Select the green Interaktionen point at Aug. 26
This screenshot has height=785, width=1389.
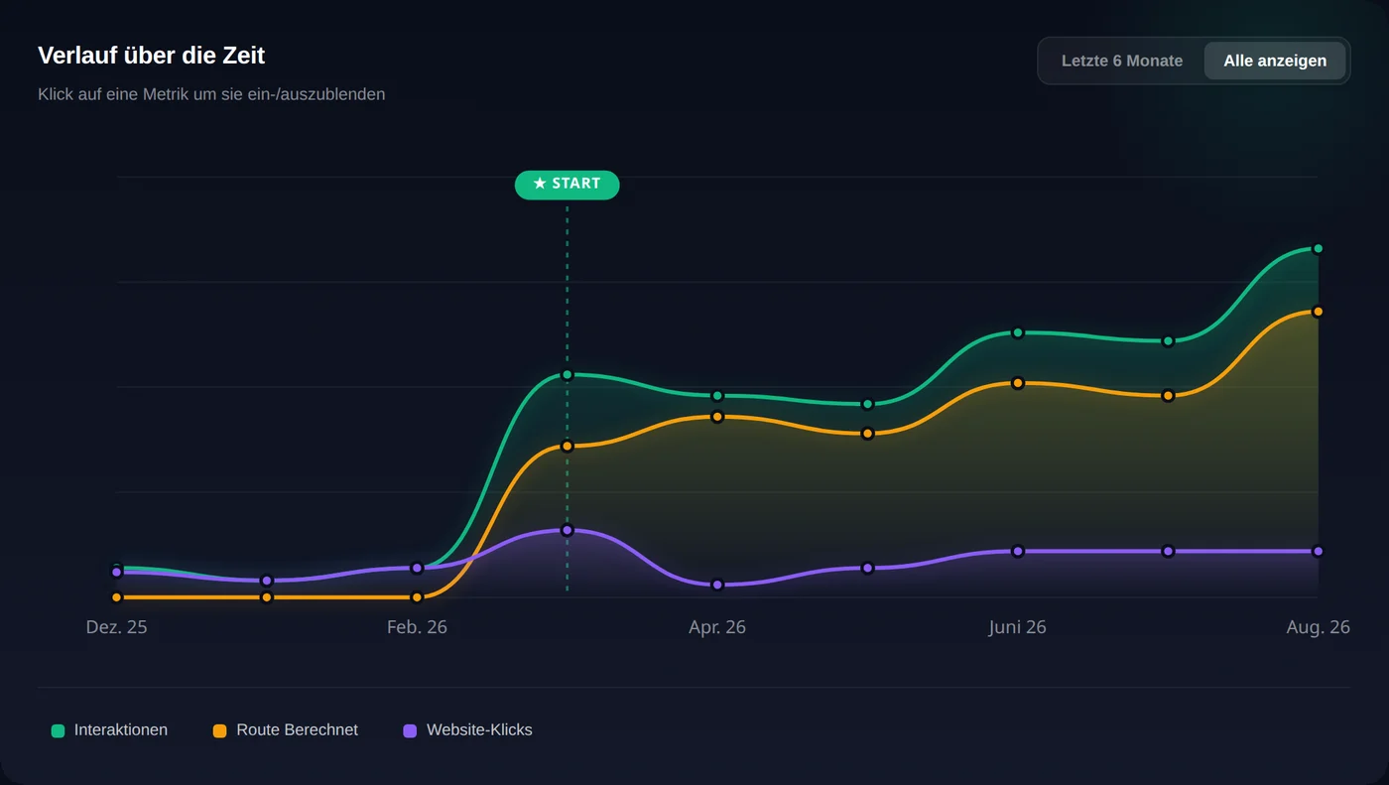1318,248
